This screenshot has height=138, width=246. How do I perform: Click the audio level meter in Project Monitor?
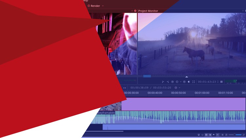235,81
